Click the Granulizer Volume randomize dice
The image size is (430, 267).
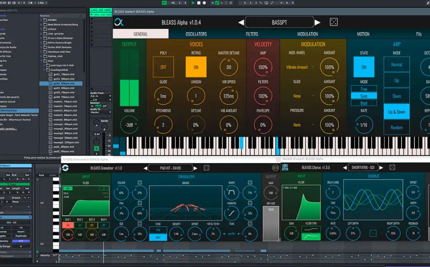coord(139,182)
